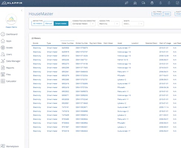The height and width of the screenshot is (148, 181).
Task: Open the Goods Type dropdown showing Electricity
Action: (x=109, y=24)
